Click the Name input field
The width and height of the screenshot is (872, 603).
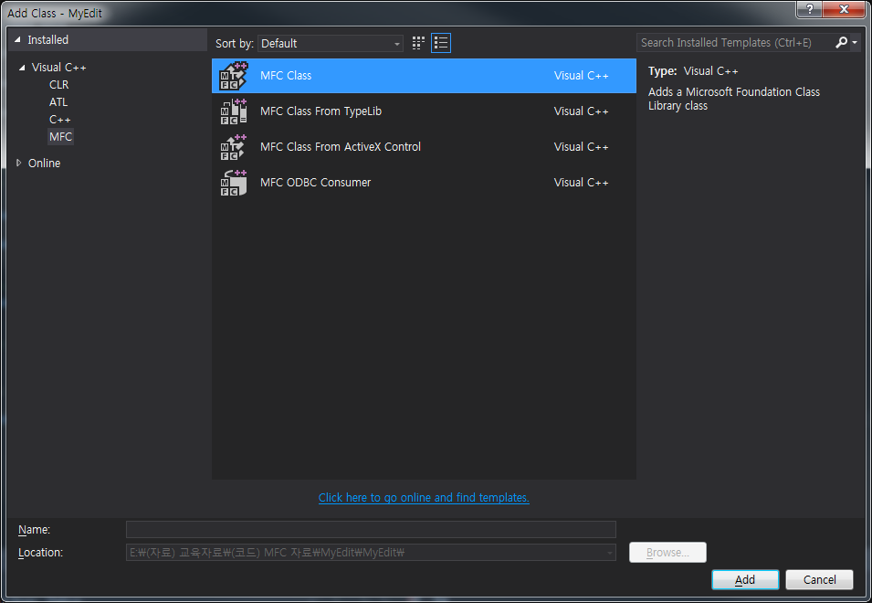(x=371, y=529)
